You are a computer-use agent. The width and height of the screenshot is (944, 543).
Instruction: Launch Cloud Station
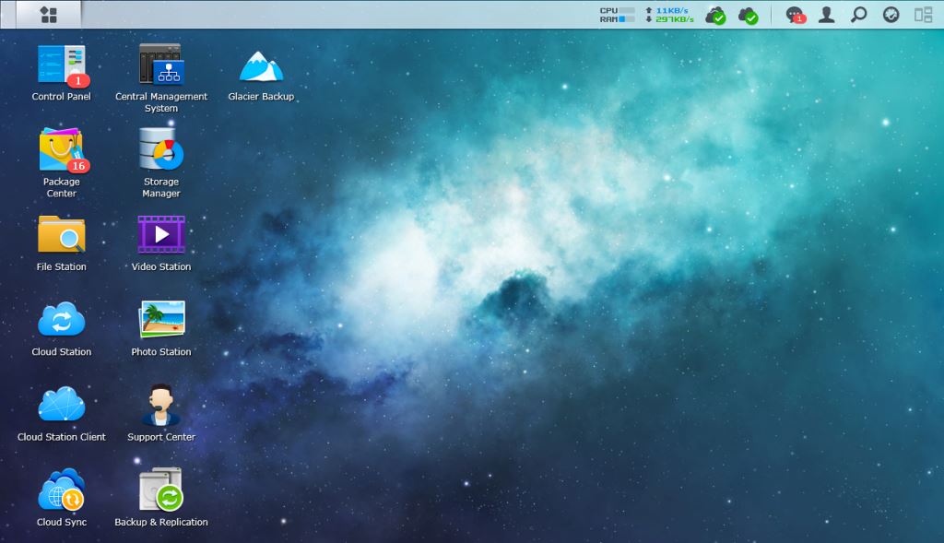(61, 320)
